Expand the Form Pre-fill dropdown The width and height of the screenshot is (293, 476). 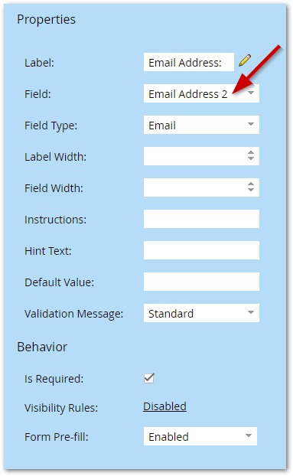(249, 435)
